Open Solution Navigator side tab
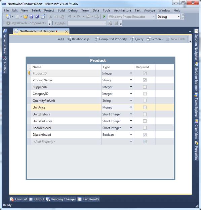201x210 pixels. pos(196,45)
